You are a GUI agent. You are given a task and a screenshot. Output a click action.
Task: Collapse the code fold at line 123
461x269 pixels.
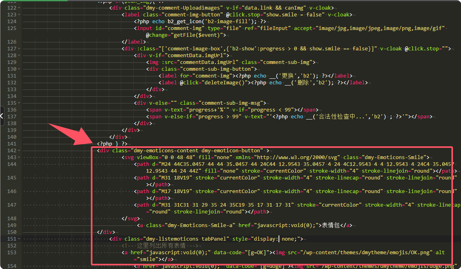click(19, 15)
